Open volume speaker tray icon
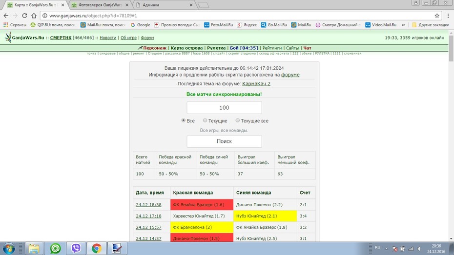454x255 pixels. [x=419, y=249]
